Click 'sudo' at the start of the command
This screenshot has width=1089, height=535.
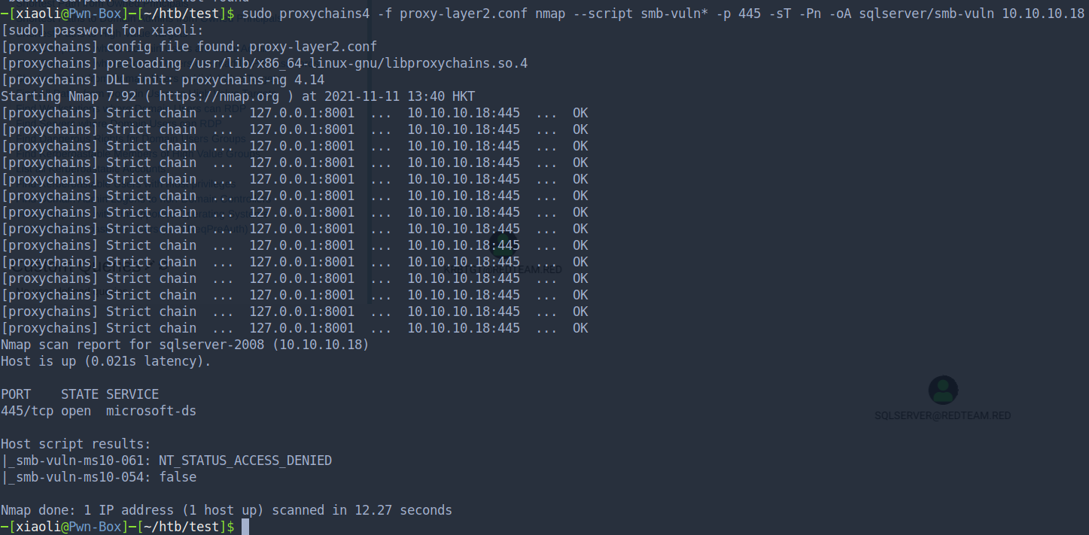[x=257, y=14]
